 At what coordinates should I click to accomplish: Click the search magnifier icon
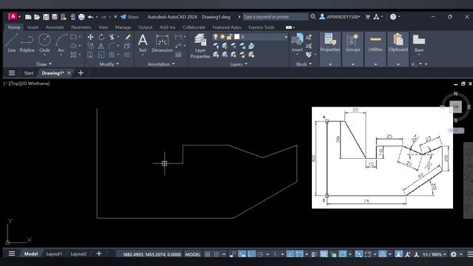click(x=313, y=17)
